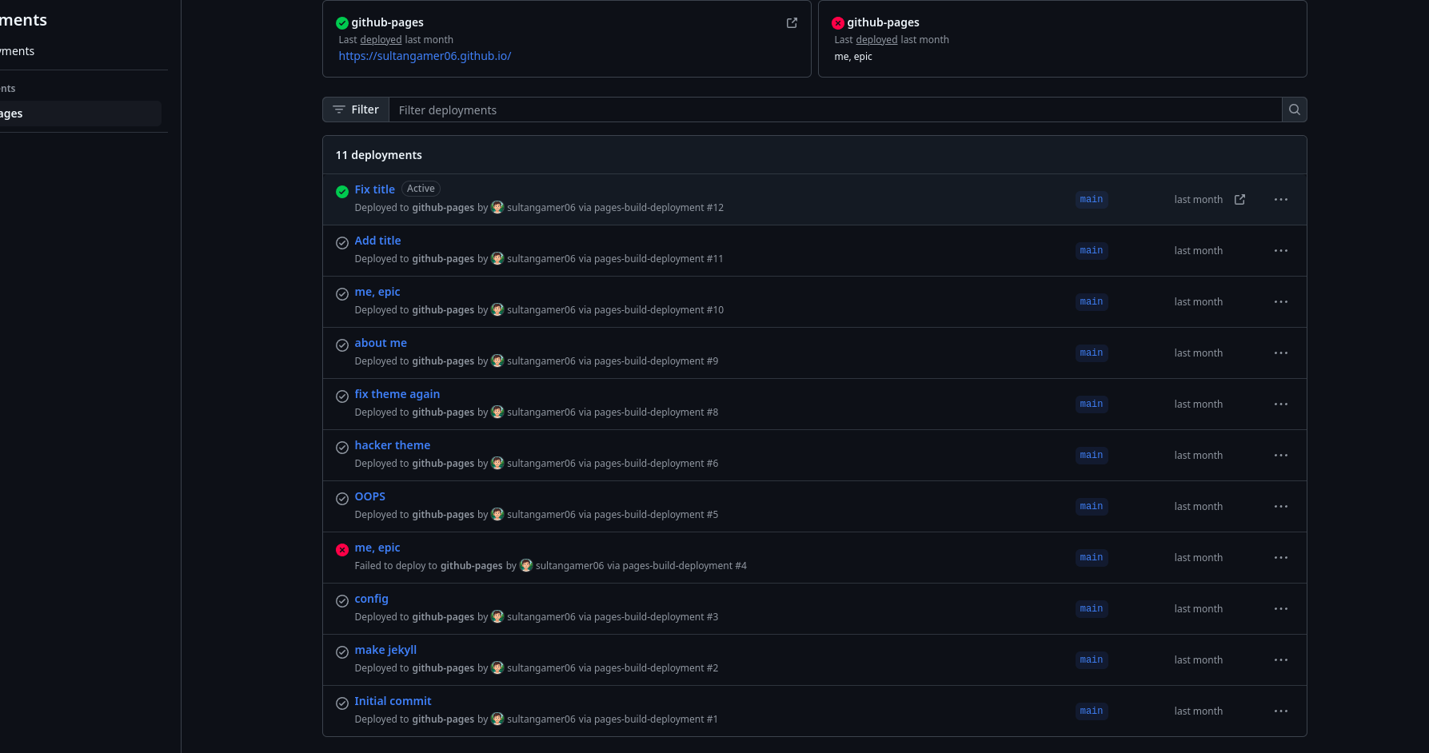The width and height of the screenshot is (1429, 753).
Task: Click the search magnifier icon in filter bar
Action: pyautogui.click(x=1294, y=110)
